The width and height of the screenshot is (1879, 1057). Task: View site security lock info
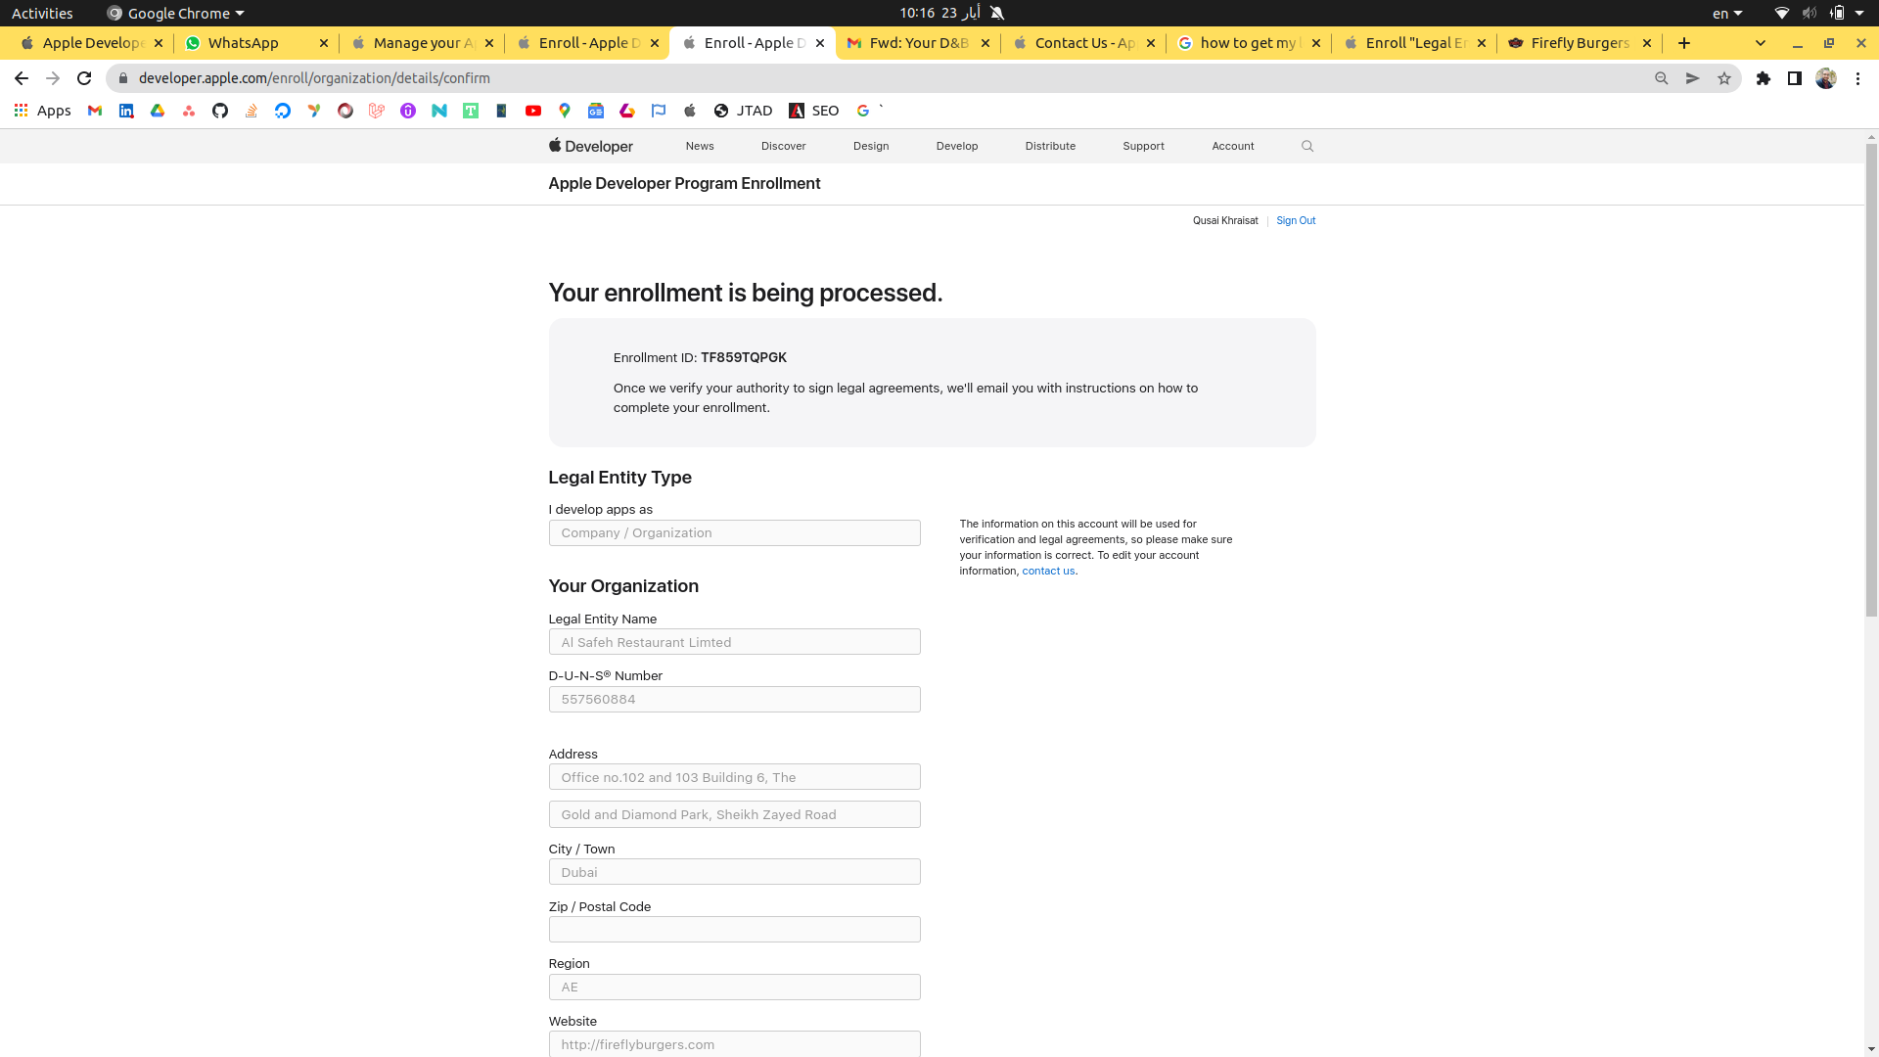coord(123,78)
